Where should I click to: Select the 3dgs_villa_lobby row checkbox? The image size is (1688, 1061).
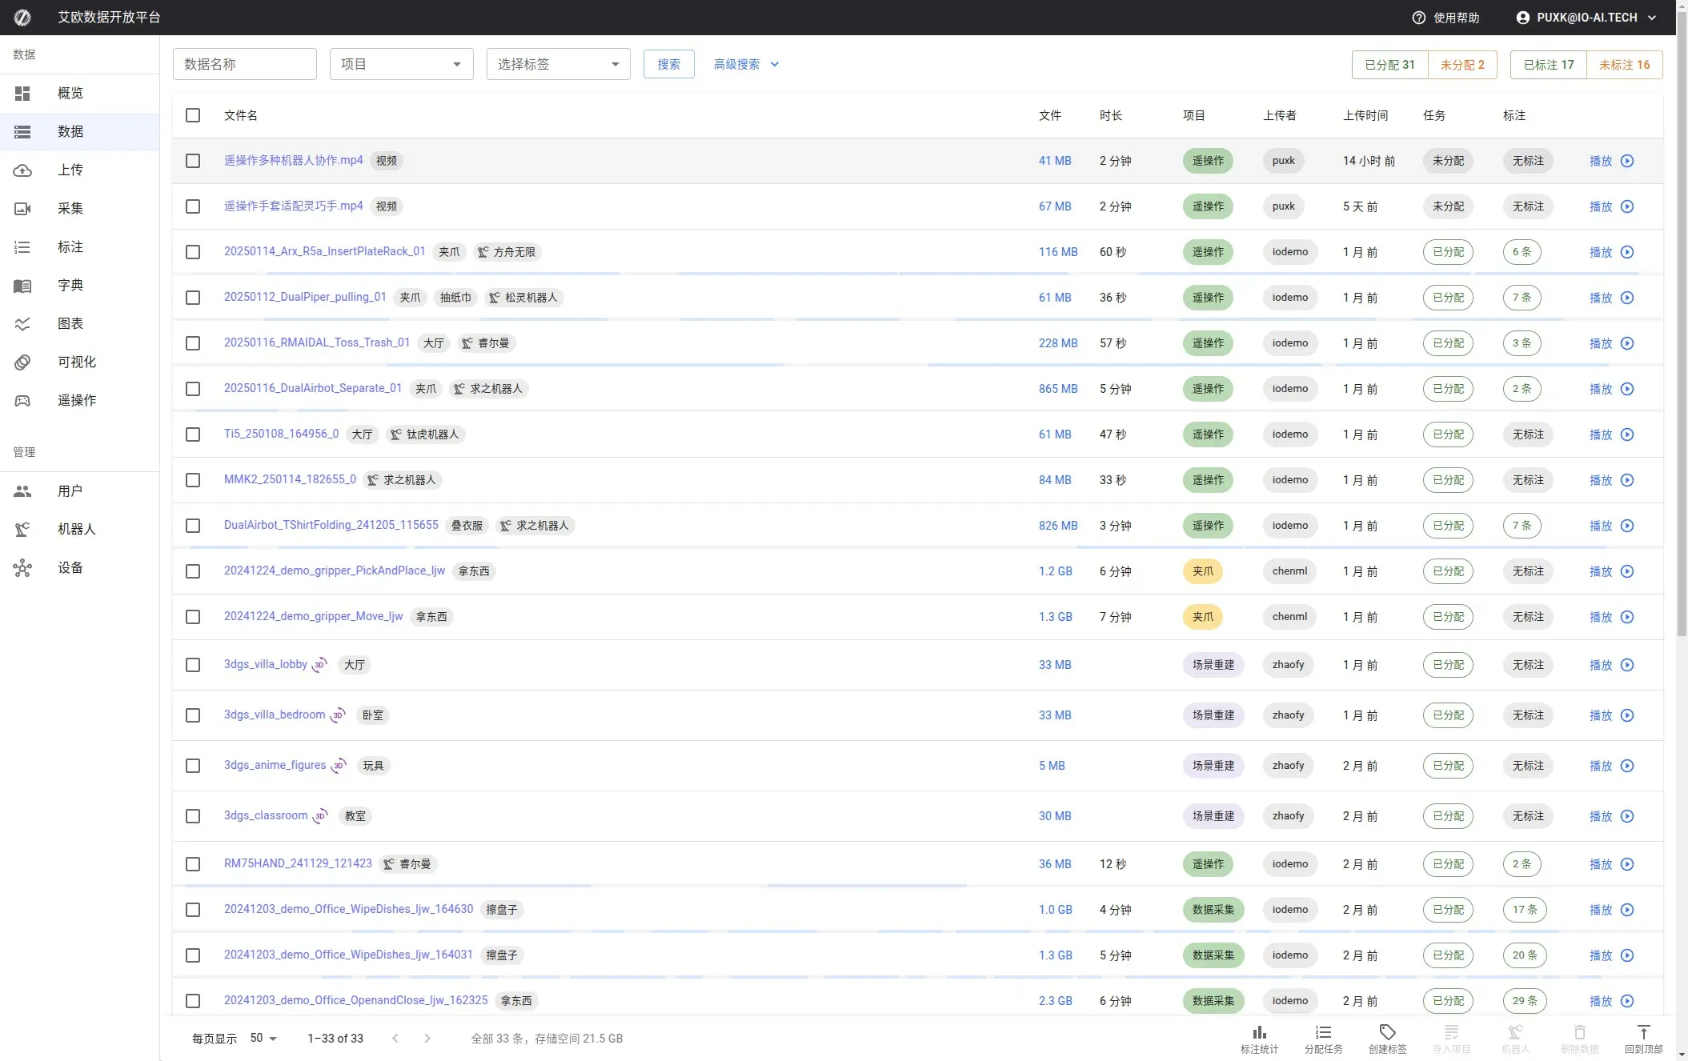193,665
